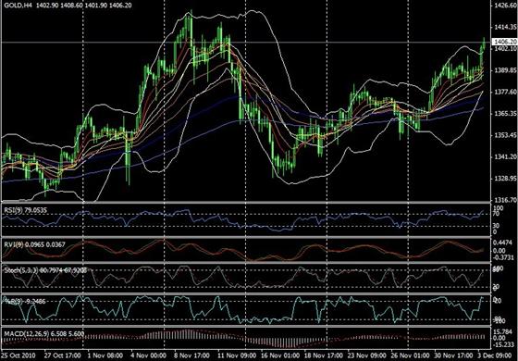Click the current price tag 1406.20
This screenshot has height=361, width=518.
tap(504, 42)
